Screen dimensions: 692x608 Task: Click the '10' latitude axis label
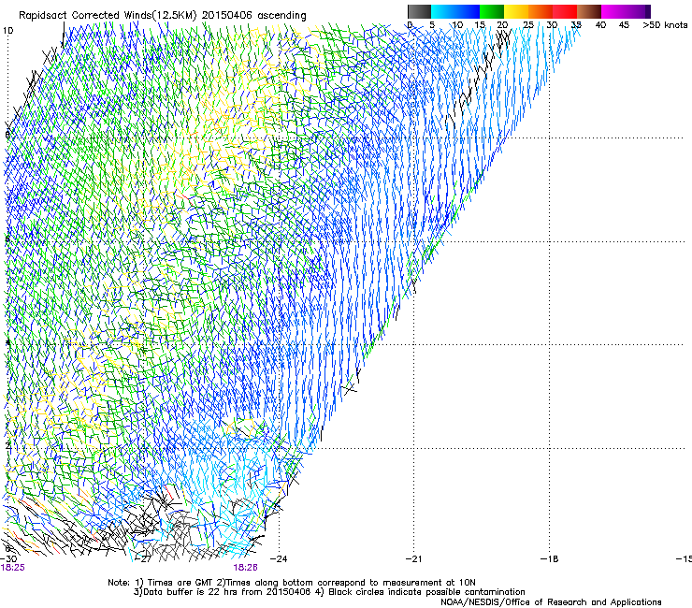point(7,31)
